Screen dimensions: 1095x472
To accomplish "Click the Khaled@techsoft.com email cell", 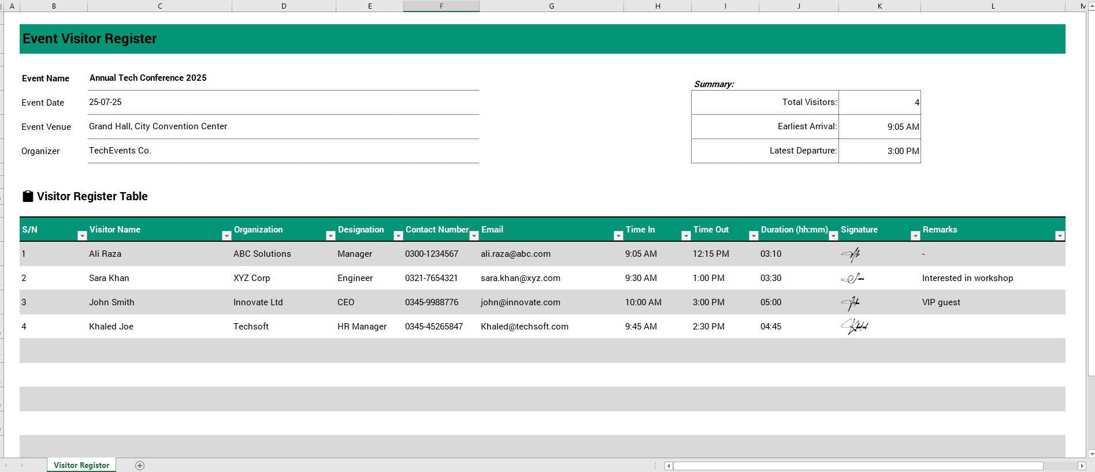I will tap(551, 327).
